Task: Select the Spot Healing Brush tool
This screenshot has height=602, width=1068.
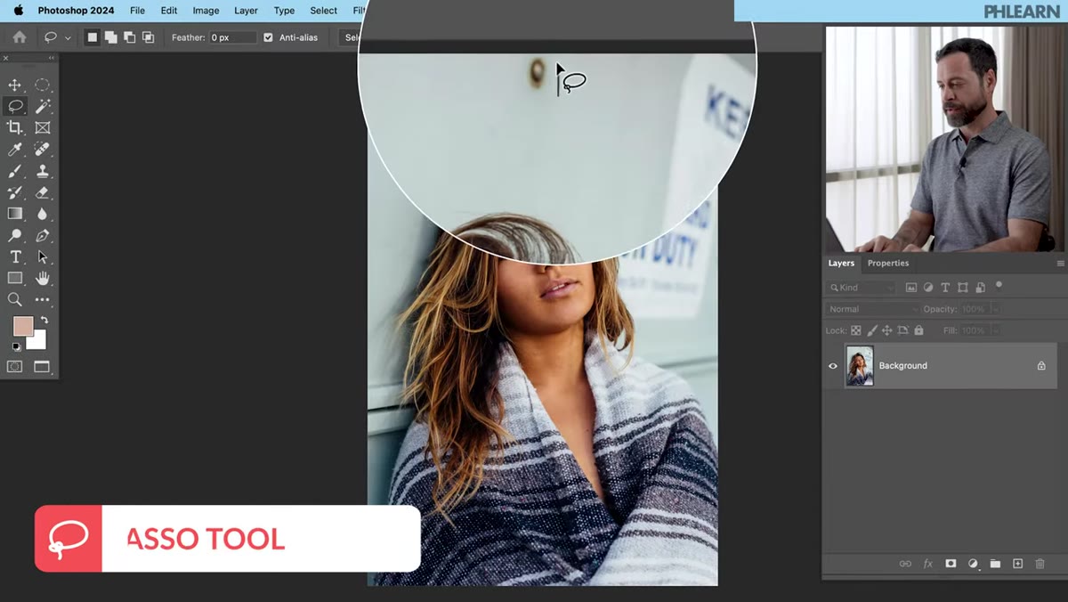Action: 42,150
